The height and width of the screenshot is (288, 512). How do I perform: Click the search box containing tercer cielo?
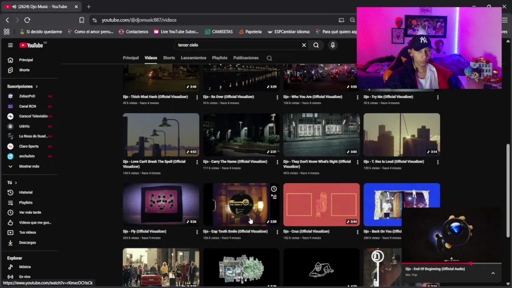(x=238, y=45)
